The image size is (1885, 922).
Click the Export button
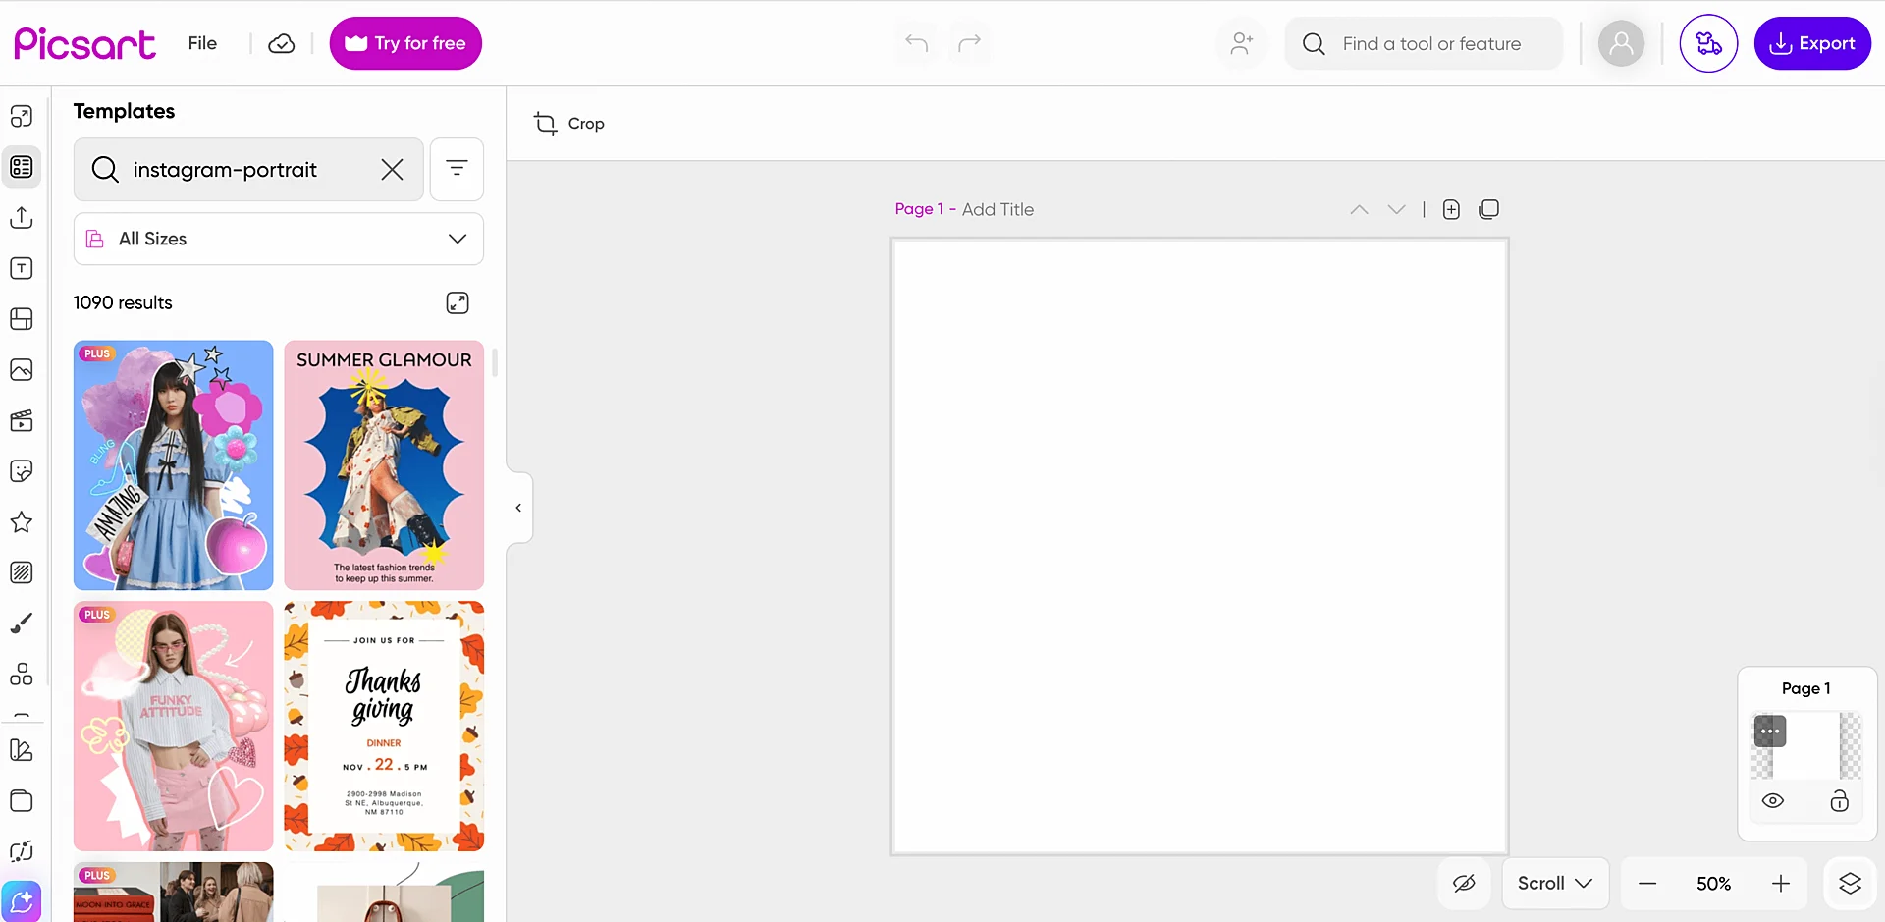pos(1812,43)
